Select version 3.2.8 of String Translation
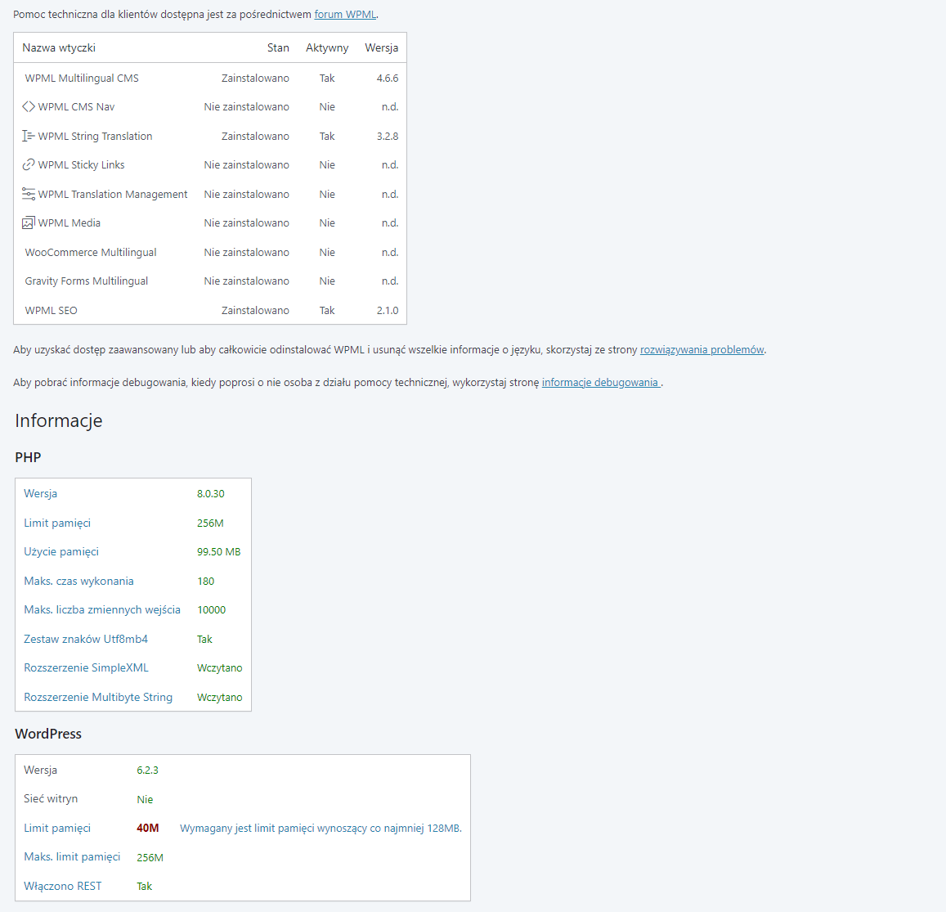Screen dimensions: 946x912 click(x=388, y=136)
